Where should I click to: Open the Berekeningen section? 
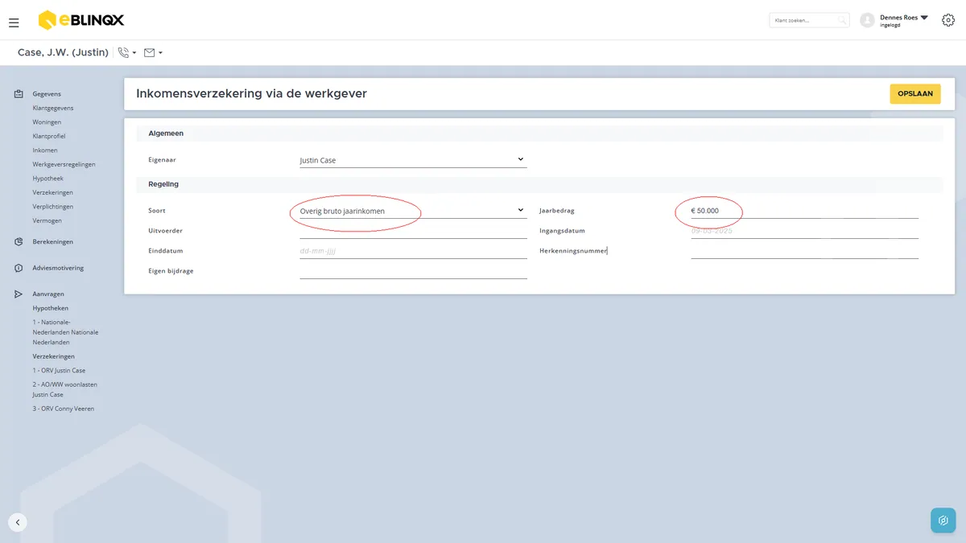[53, 241]
